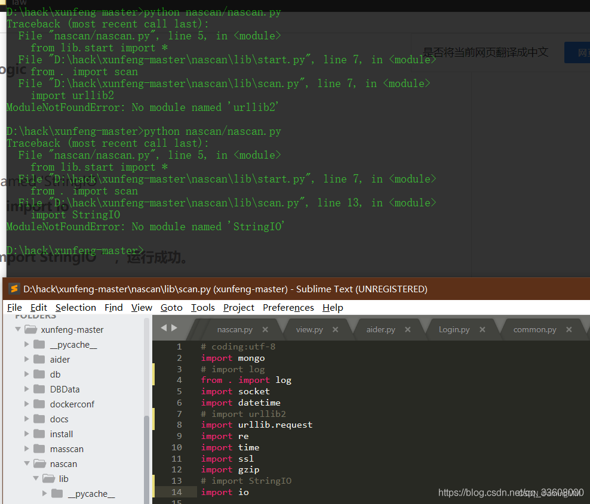Switch to the common.py tab

click(x=534, y=330)
